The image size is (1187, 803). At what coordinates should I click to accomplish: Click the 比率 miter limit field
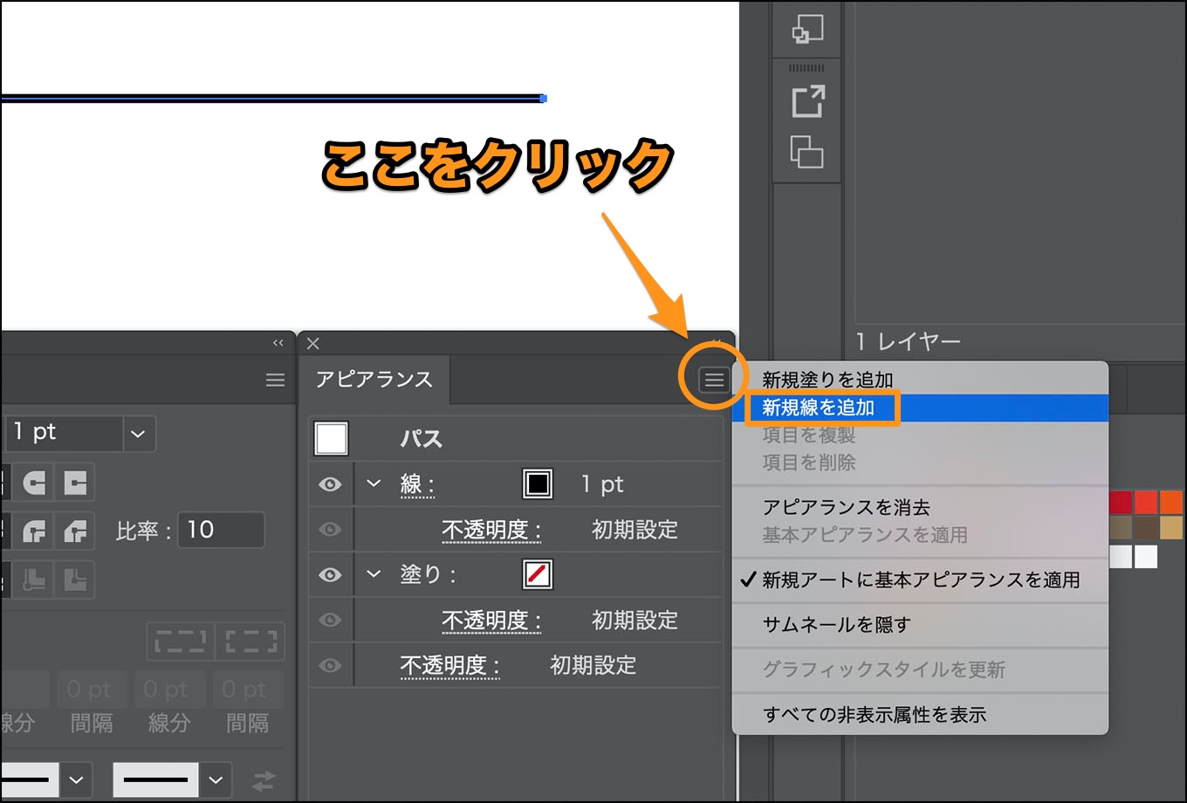pos(221,530)
